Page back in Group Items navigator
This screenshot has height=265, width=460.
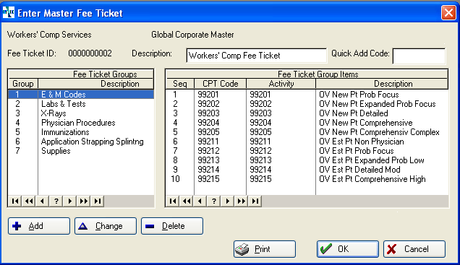187,201
